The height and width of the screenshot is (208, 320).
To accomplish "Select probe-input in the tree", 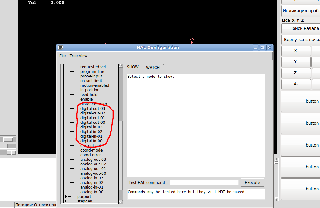I will 91,76.
